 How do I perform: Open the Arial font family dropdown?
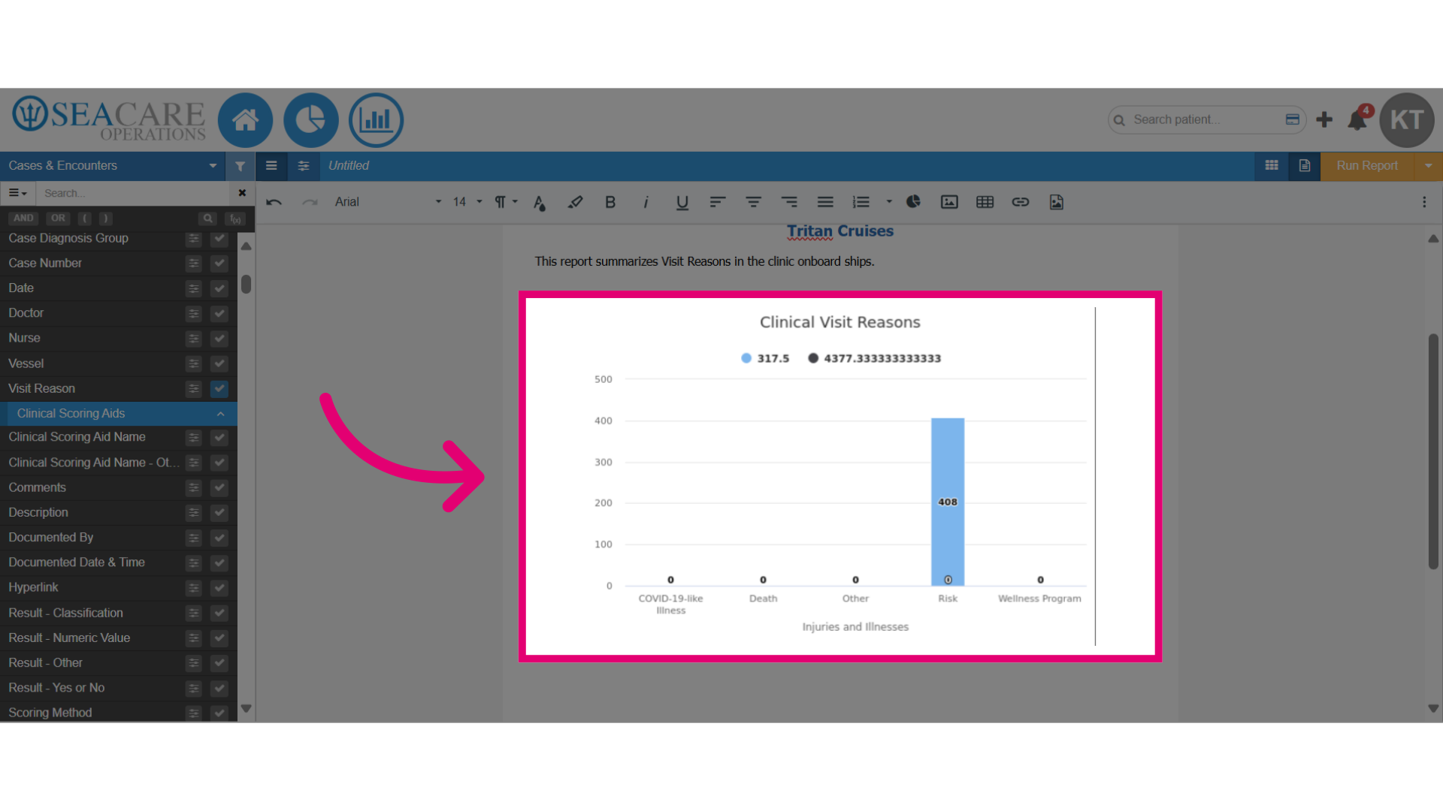[388, 202]
